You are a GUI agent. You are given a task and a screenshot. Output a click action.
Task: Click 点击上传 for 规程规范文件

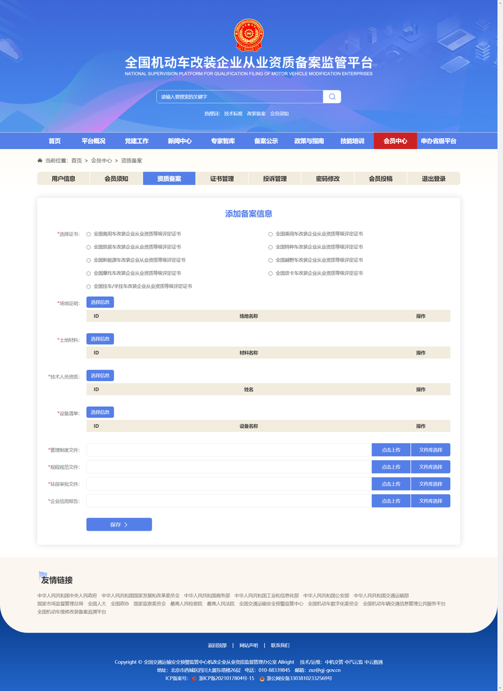pyautogui.click(x=391, y=467)
